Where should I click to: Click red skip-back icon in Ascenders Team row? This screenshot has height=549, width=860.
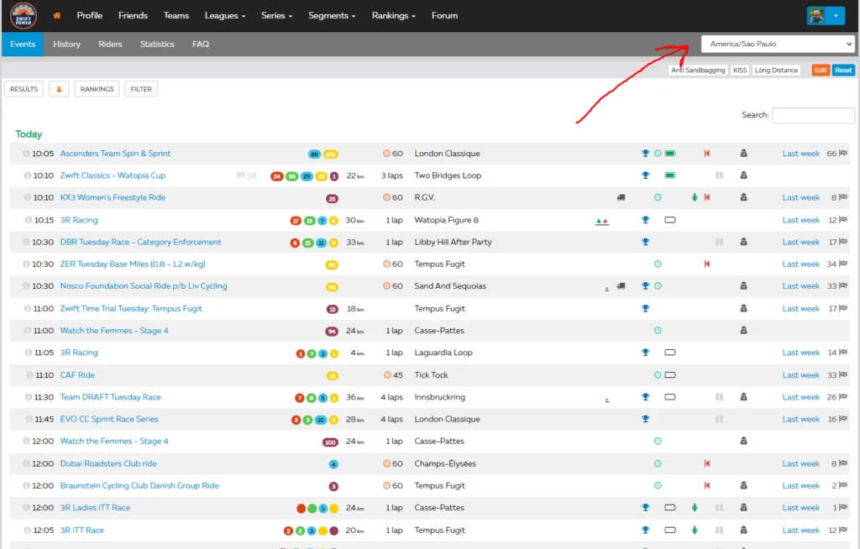tap(707, 154)
